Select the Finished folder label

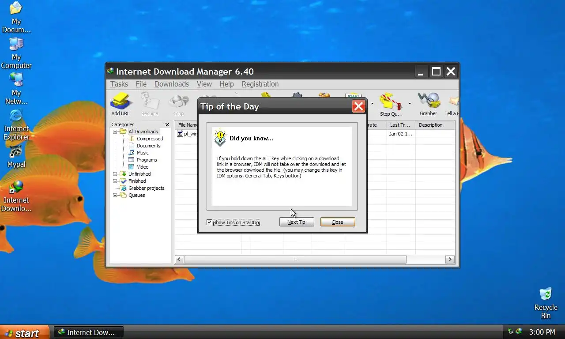coord(137,181)
